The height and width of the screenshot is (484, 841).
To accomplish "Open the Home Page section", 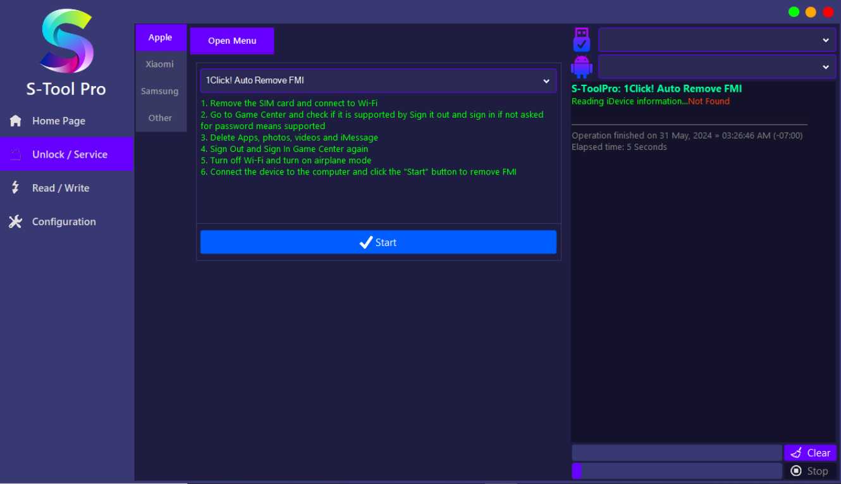I will tap(66, 121).
